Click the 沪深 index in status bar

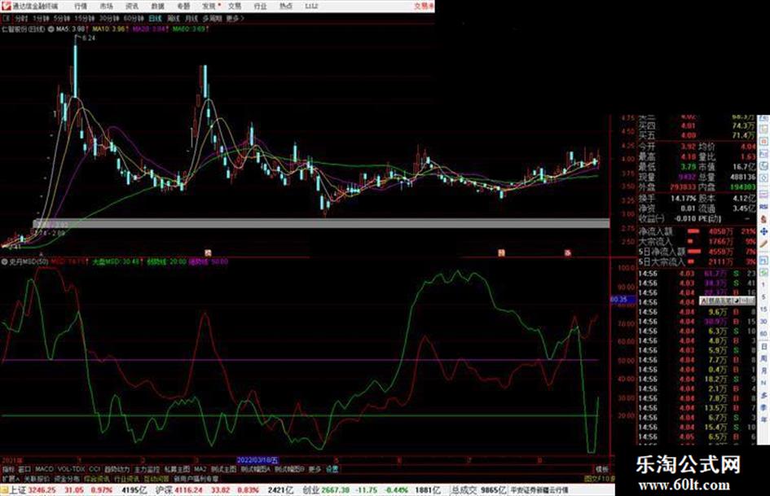coord(164,490)
